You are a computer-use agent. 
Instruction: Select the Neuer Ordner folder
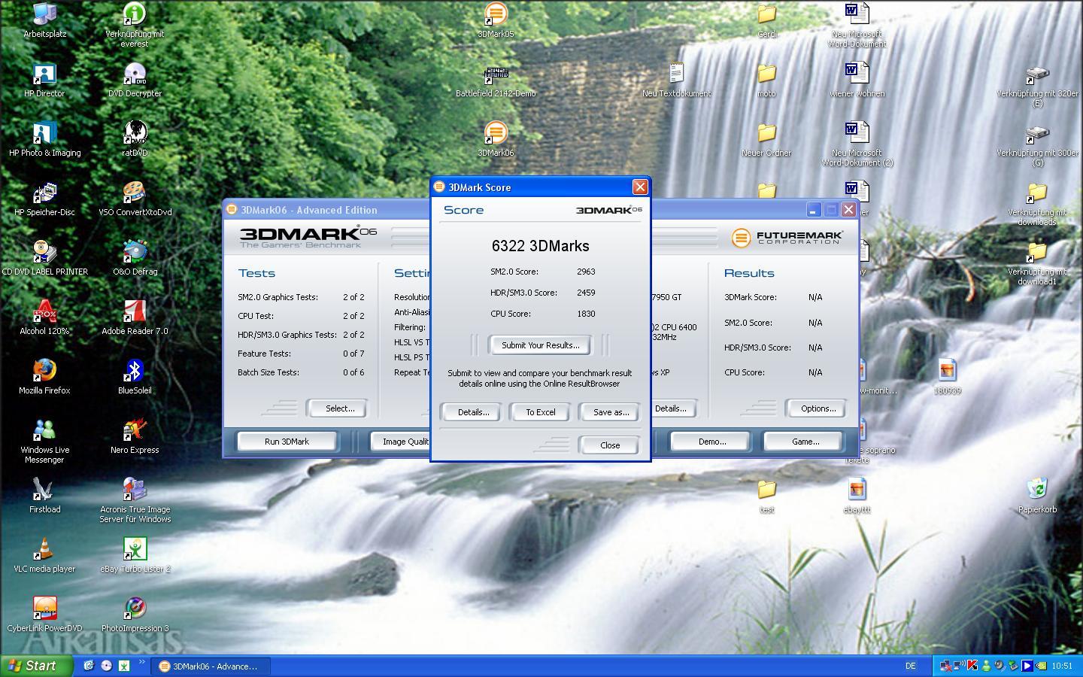pos(766,139)
